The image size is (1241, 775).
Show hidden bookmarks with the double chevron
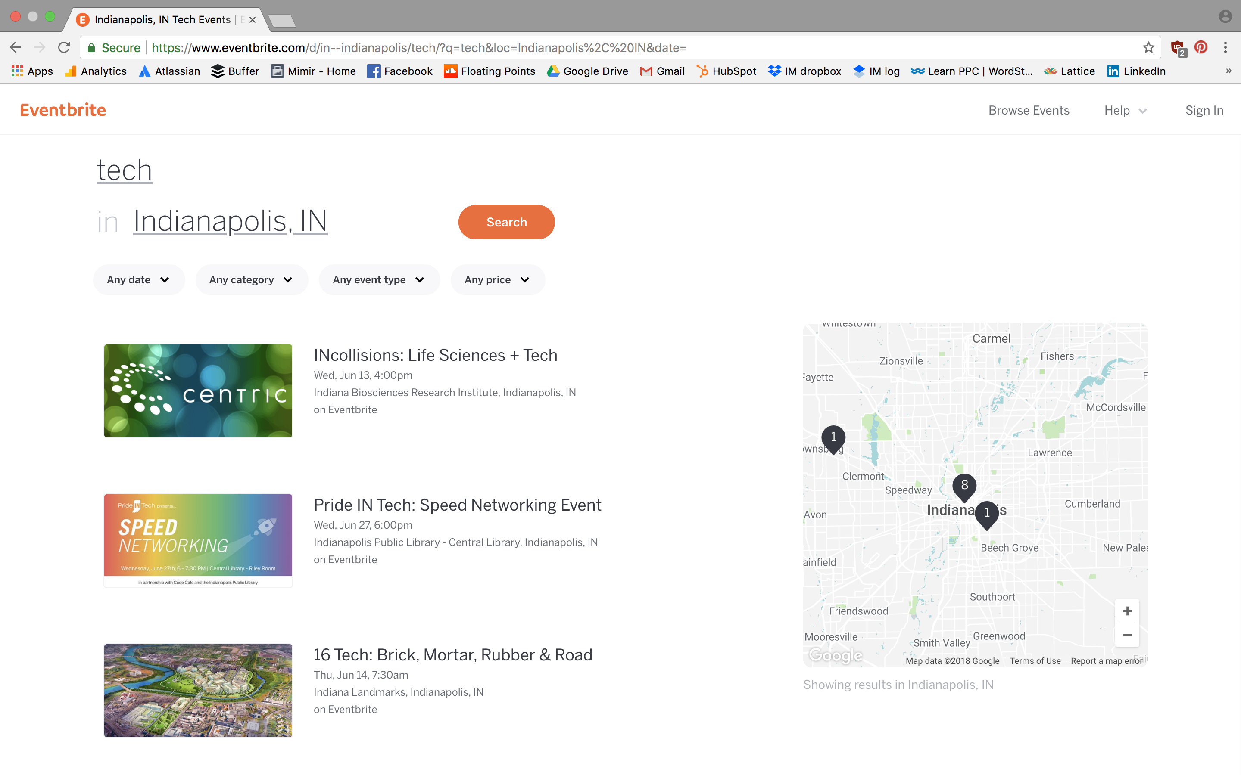pyautogui.click(x=1228, y=71)
